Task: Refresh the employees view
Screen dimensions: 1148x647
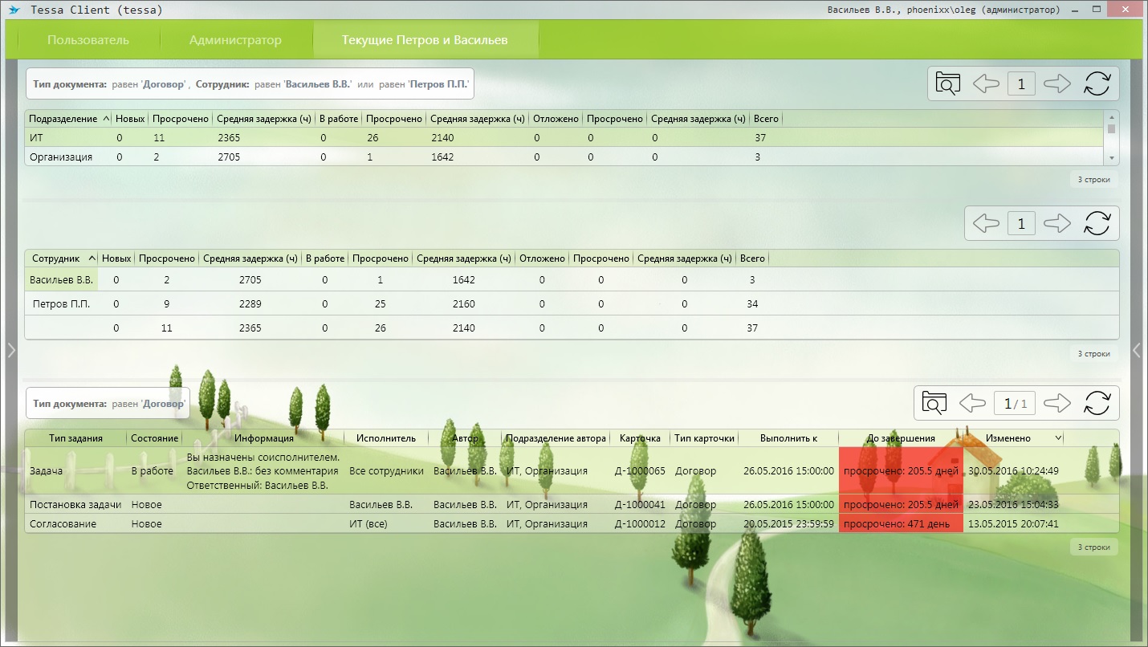Action: click(1097, 223)
